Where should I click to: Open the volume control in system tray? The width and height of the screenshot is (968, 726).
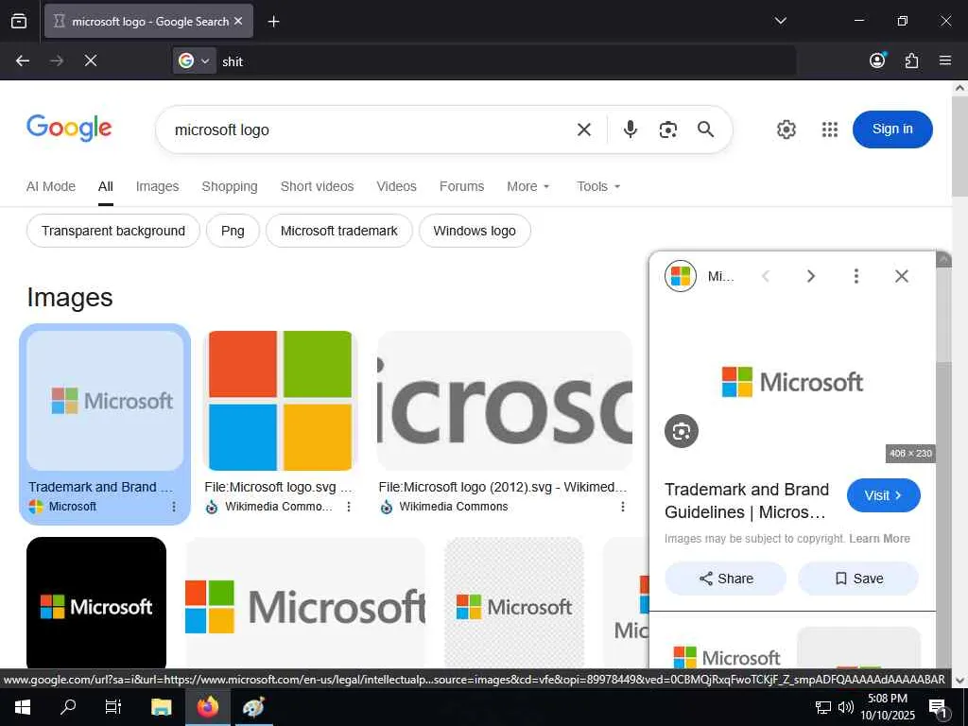click(845, 707)
